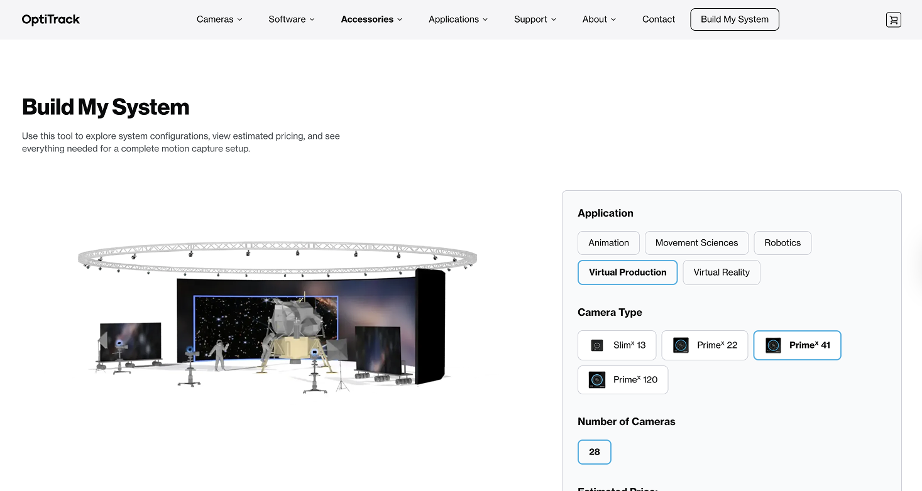Switch application to Virtual Reality
This screenshot has height=491, width=922.
click(722, 272)
